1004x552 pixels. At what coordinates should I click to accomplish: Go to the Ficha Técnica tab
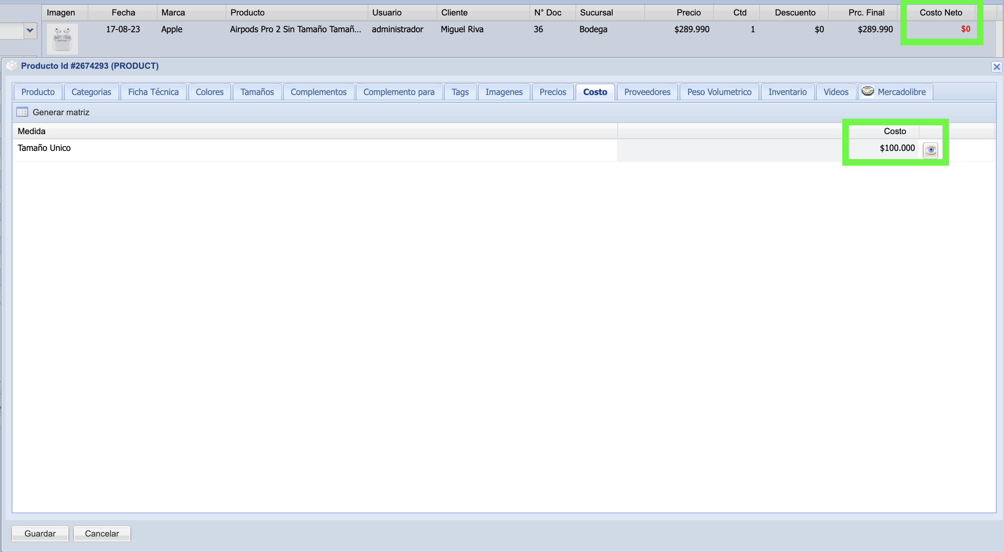click(x=153, y=92)
